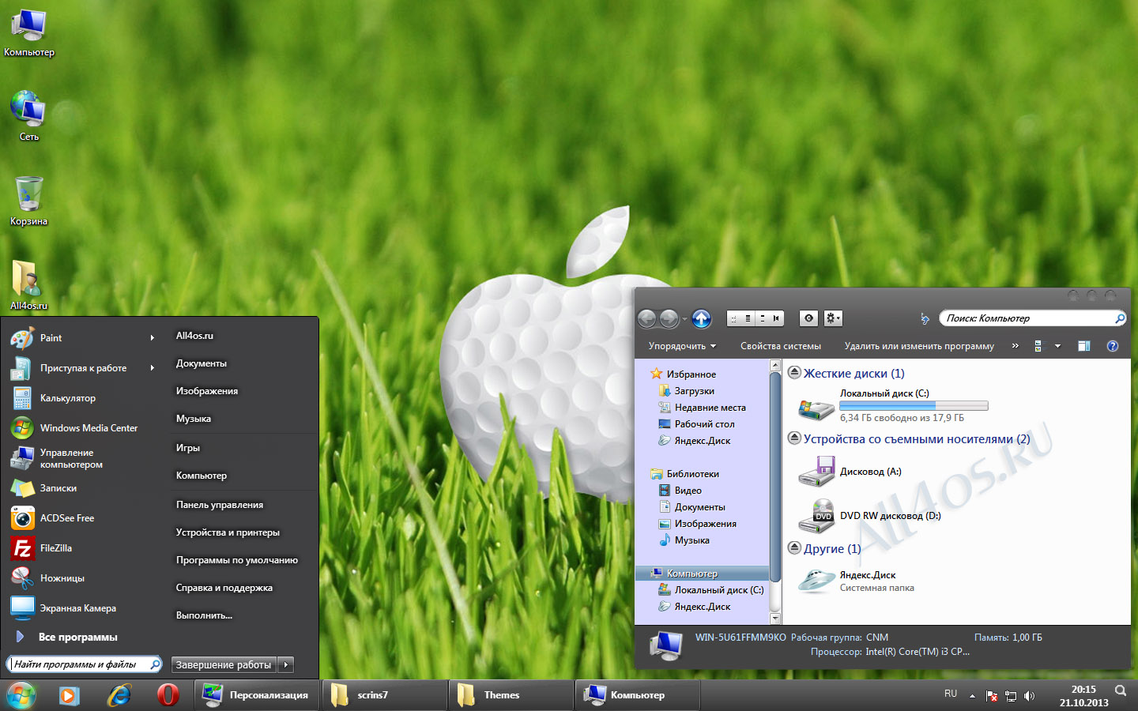This screenshot has height=711, width=1138.
Task: Open shutdown options arrow
Action: (x=286, y=665)
